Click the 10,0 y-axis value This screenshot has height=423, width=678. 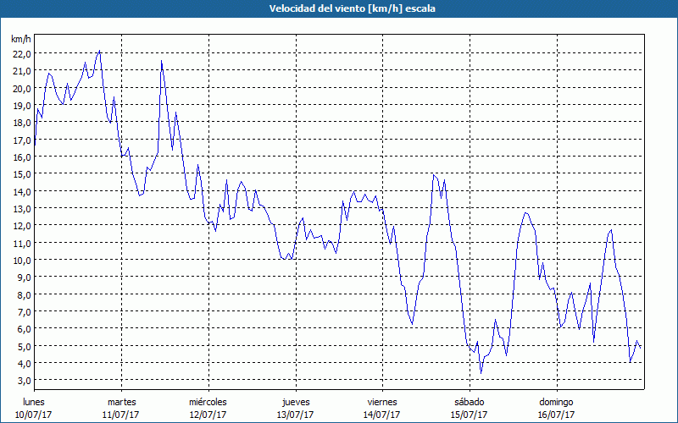pos(22,260)
